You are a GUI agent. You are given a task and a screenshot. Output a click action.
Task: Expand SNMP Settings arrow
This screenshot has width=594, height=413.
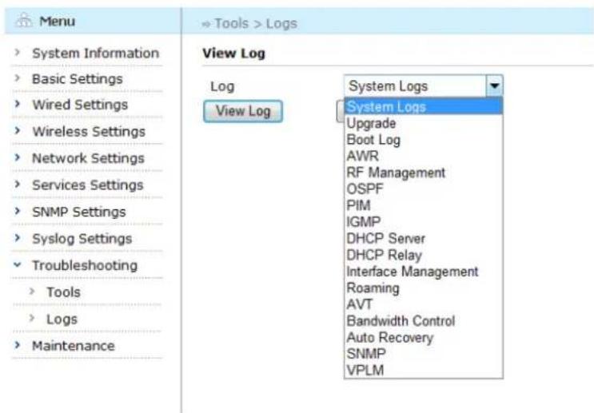(x=17, y=211)
